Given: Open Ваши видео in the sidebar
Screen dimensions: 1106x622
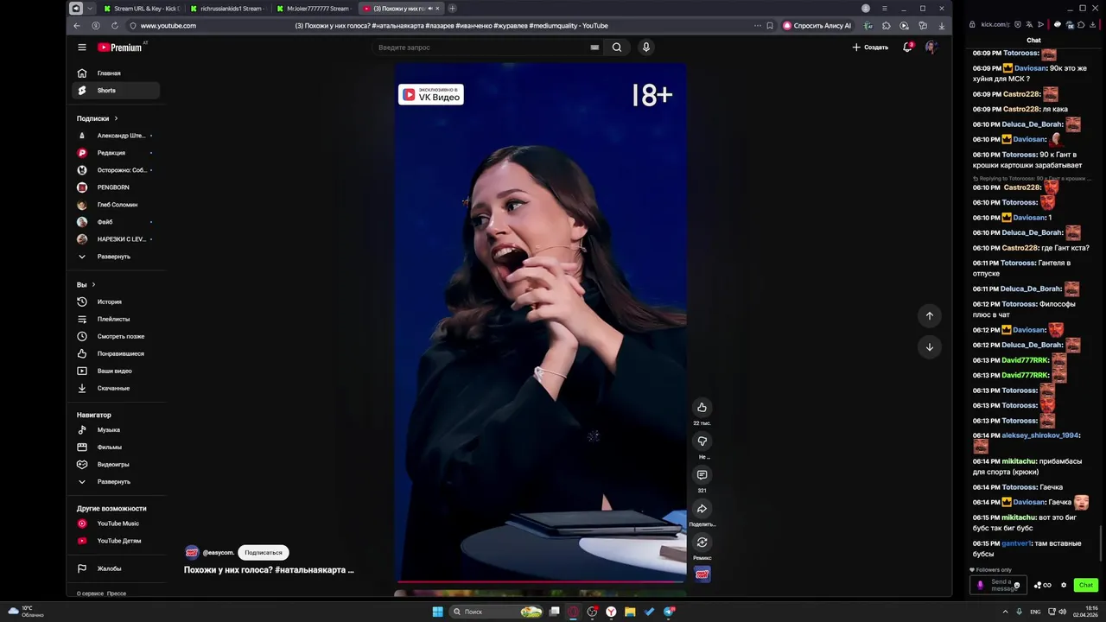Looking at the screenshot, I should 117,371.
